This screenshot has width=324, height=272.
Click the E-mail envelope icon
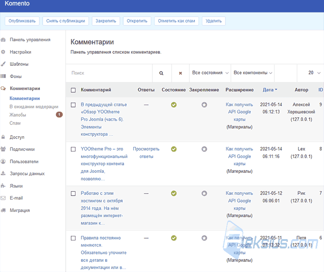3,198
